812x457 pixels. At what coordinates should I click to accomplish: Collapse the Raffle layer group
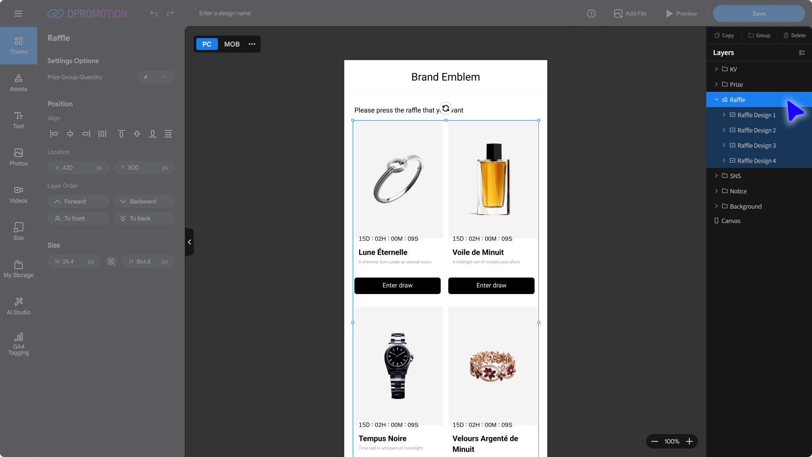716,100
